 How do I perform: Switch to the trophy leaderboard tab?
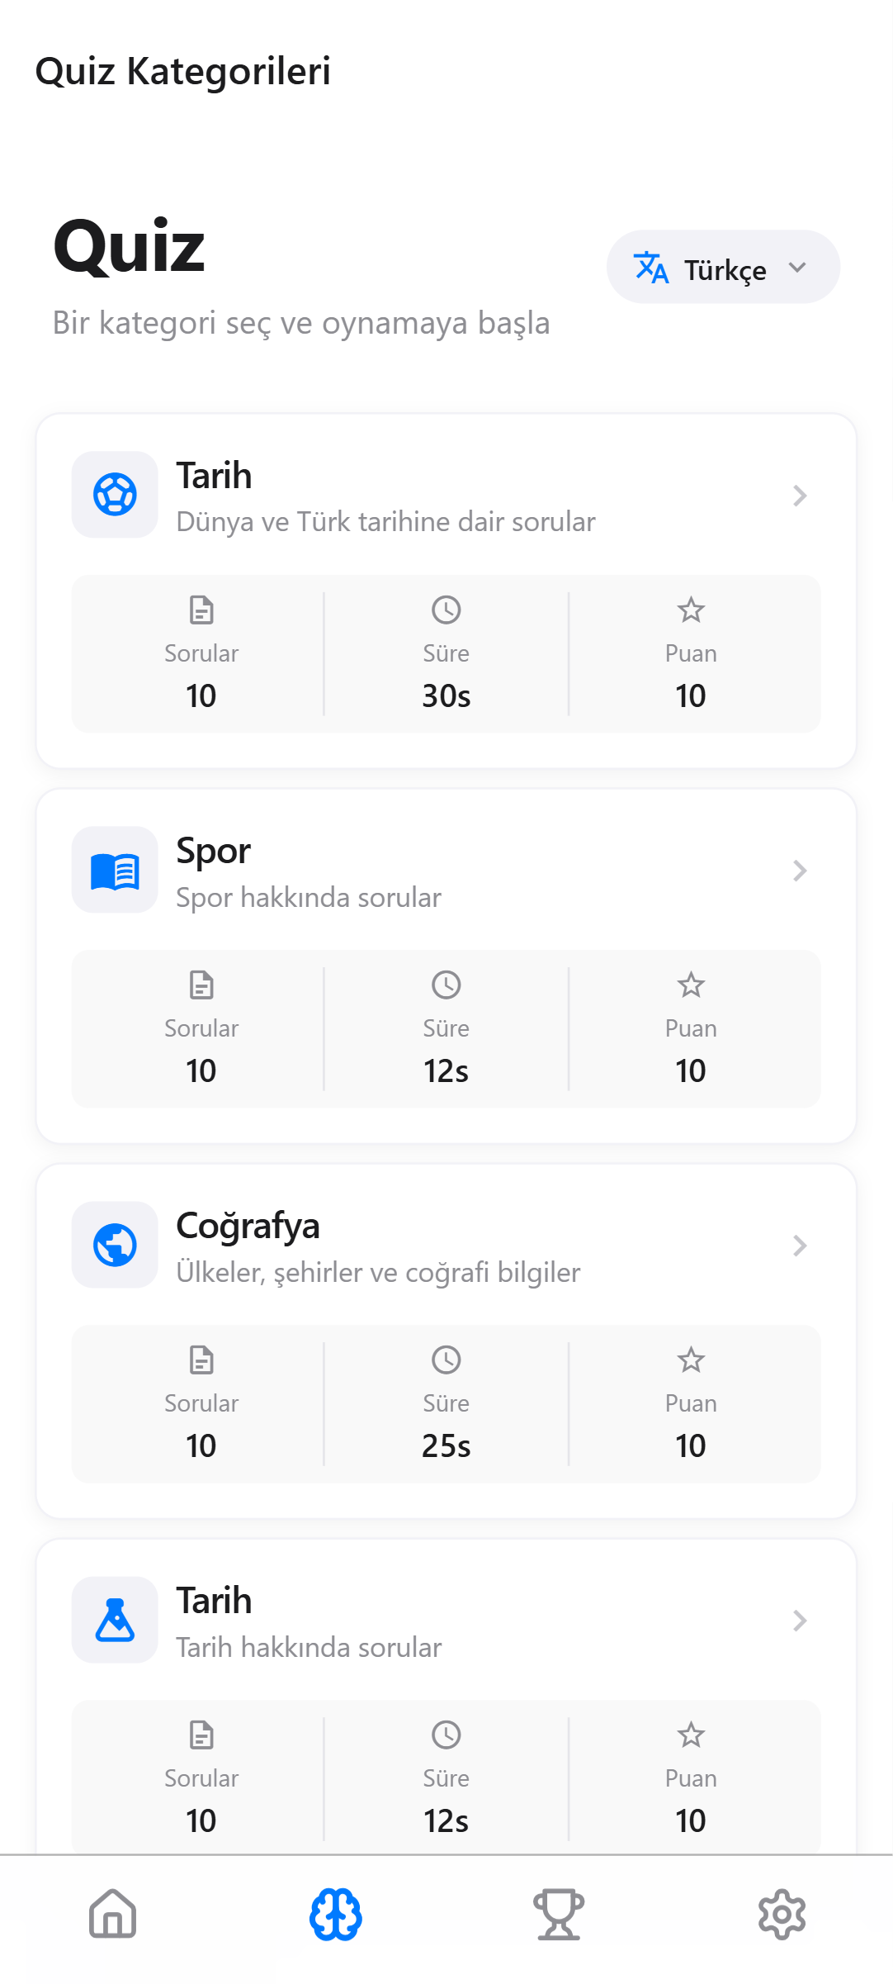tap(559, 1915)
